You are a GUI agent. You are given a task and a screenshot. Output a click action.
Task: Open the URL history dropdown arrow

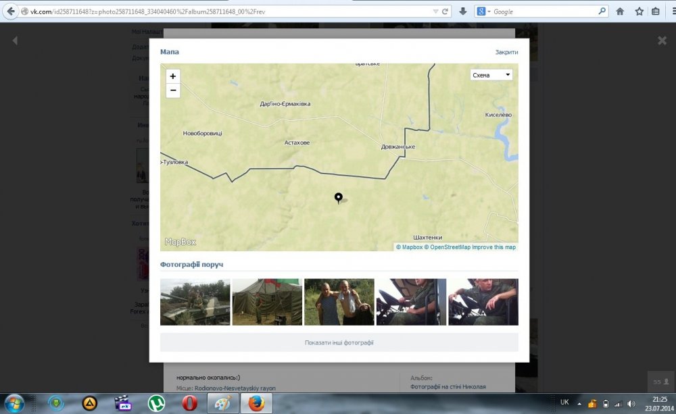click(435, 11)
